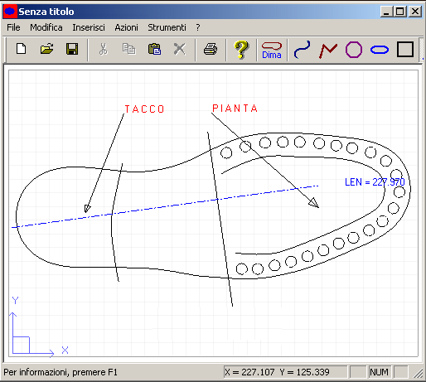Image resolution: width=426 pixels, height=382 pixels.
Task: Click the Paste clipboard icon
Action: 154,50
